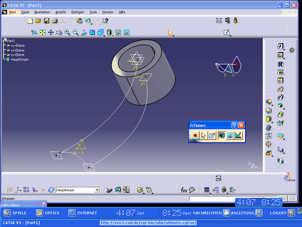
Task: Expand the Hauptkörper tree node
Action: pyautogui.click(x=4, y=59)
